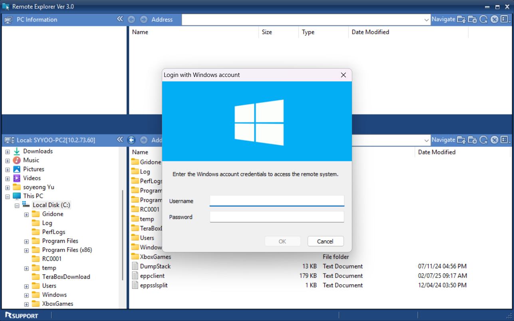Viewport: 514px width, 321px height.
Task: Click the local pane New folder icon
Action: (x=472, y=140)
